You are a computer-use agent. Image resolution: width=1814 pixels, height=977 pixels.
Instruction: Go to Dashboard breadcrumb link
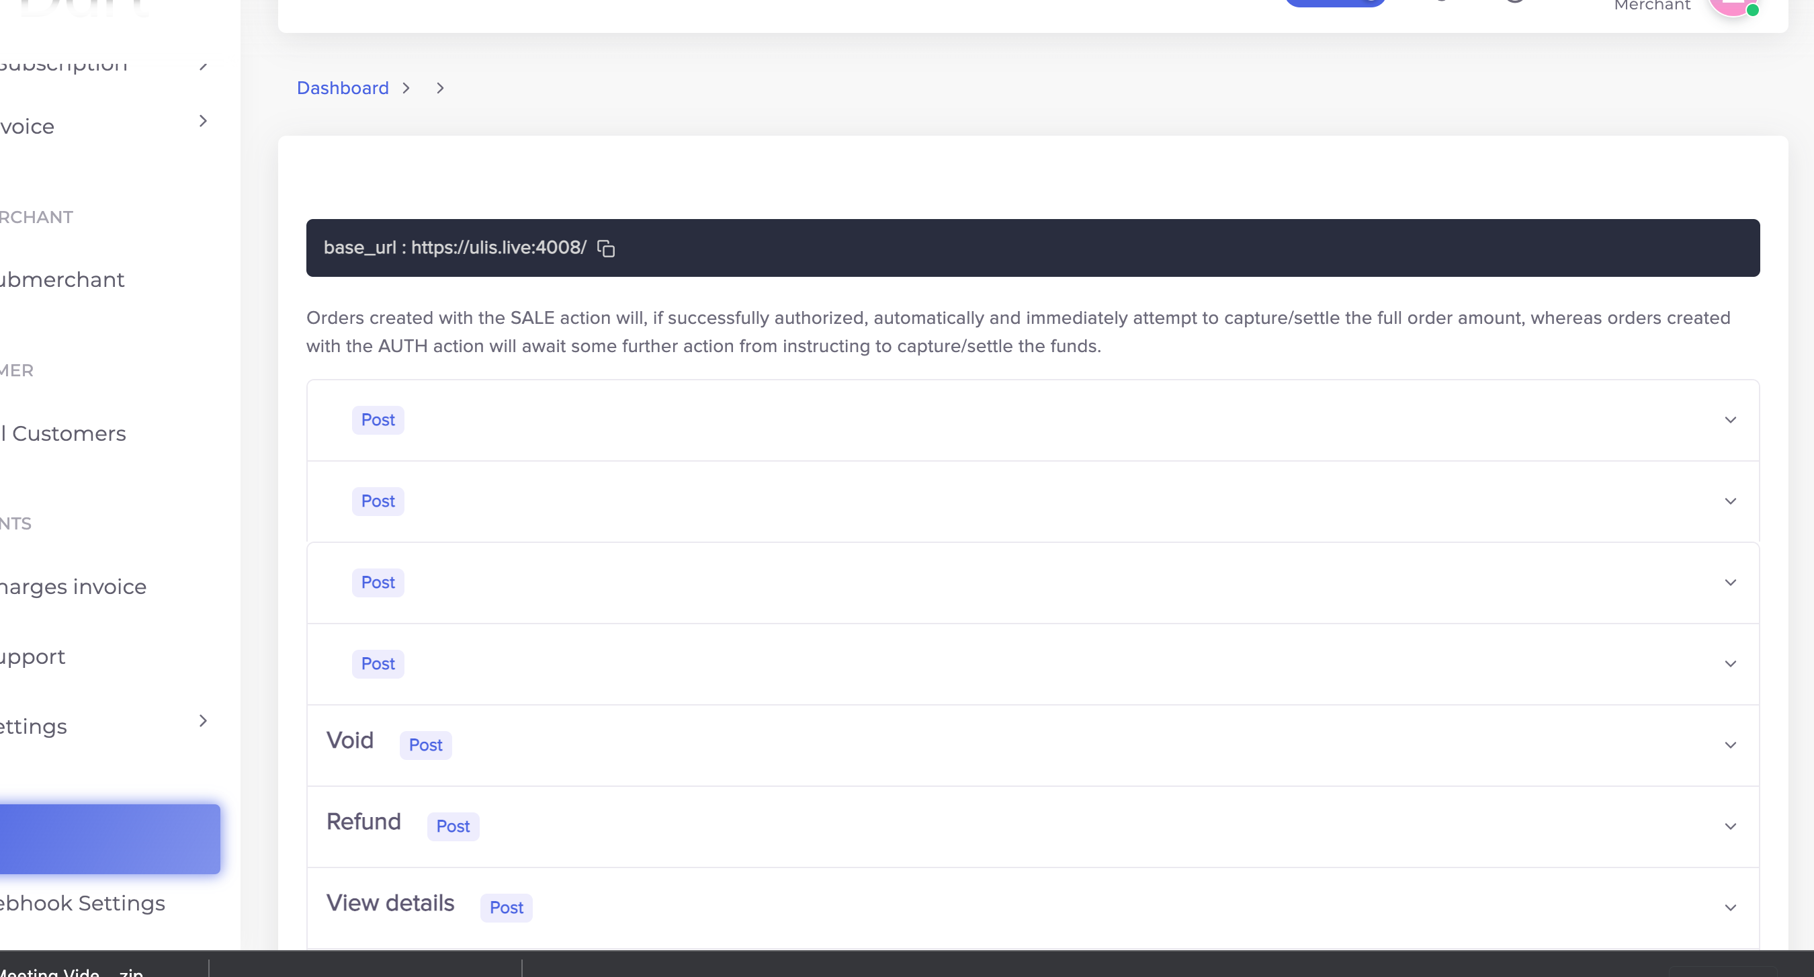(x=342, y=88)
